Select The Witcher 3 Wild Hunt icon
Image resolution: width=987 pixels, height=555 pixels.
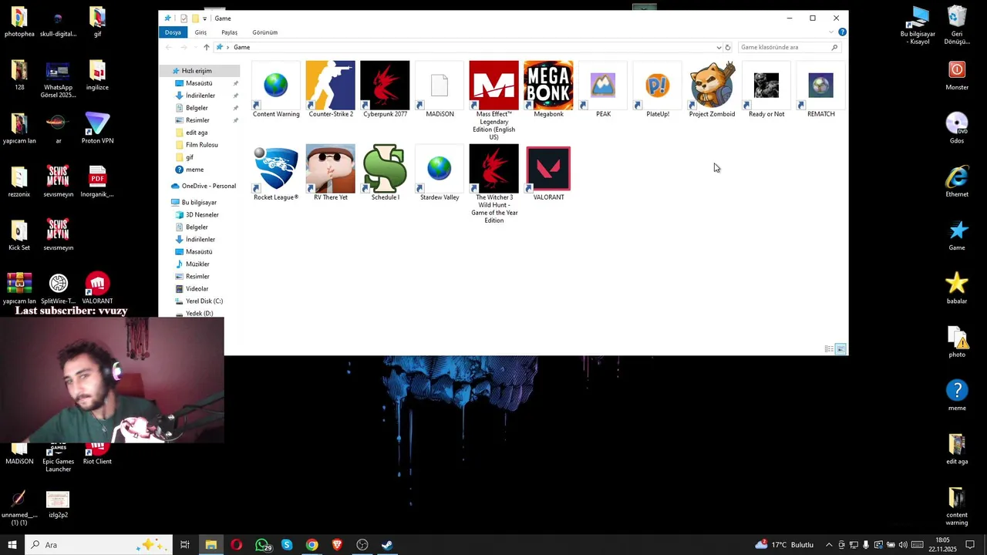[x=493, y=183]
